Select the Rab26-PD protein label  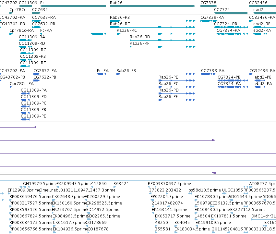point(168,90)
